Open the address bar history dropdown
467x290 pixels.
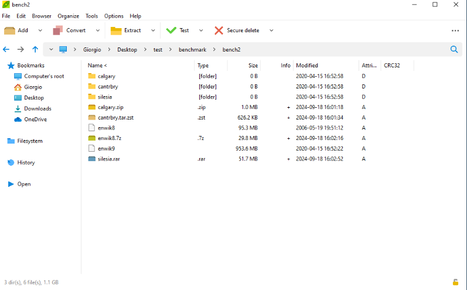pos(51,49)
